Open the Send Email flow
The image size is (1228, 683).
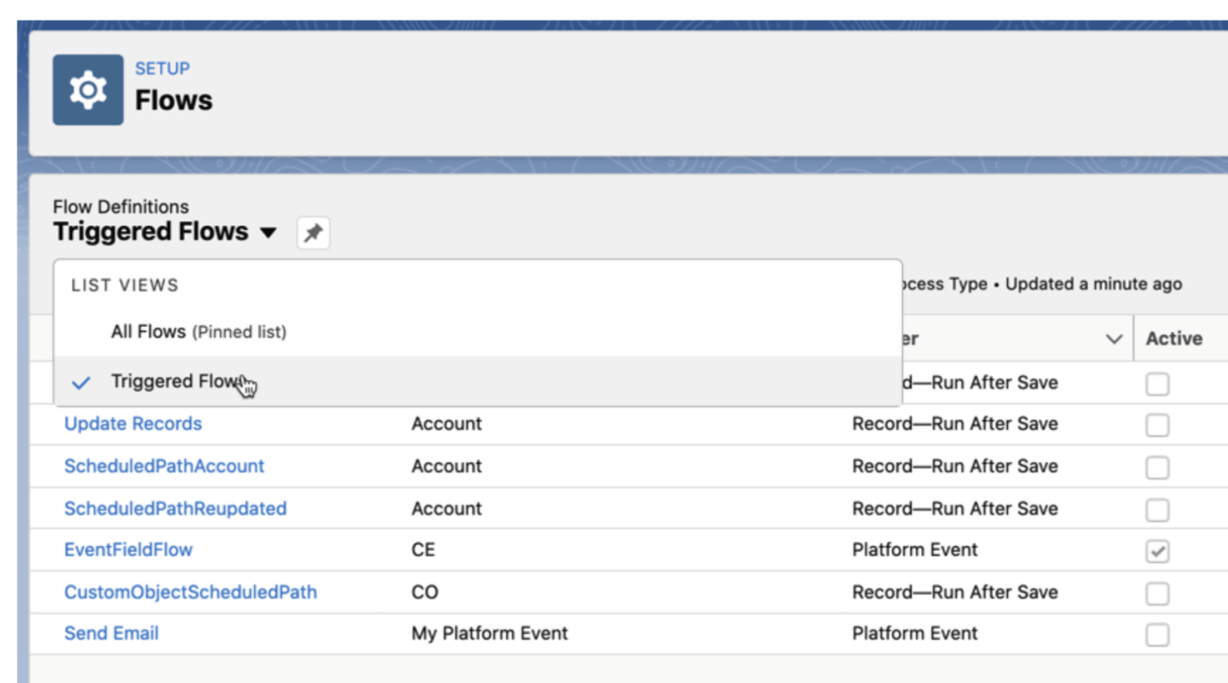[111, 633]
